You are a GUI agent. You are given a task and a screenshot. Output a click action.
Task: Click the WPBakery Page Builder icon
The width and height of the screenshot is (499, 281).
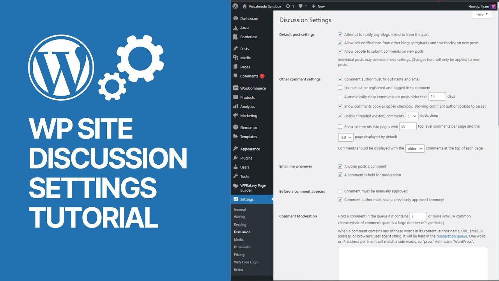point(235,186)
